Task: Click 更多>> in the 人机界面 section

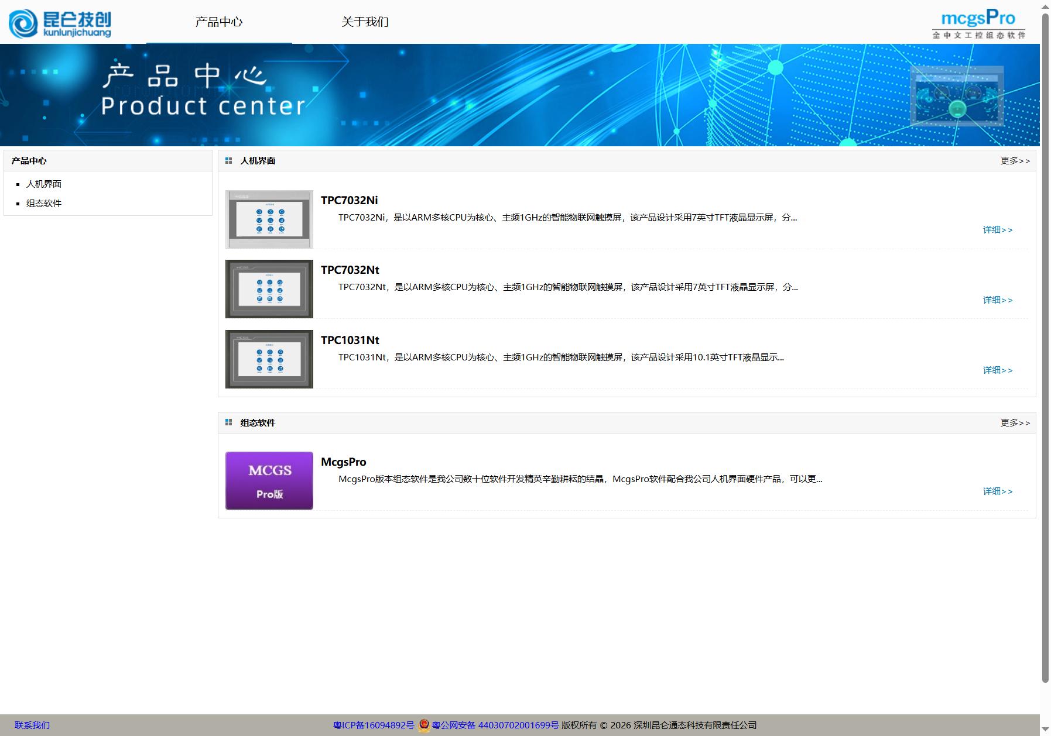Action: (x=1015, y=160)
